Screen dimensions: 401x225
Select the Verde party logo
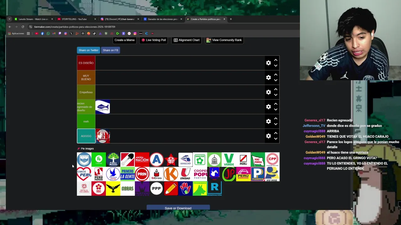(x=229, y=159)
